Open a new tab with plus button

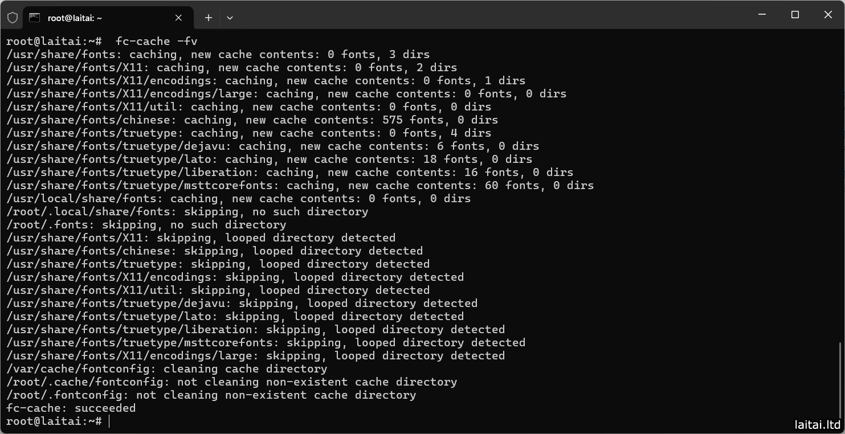coord(209,18)
